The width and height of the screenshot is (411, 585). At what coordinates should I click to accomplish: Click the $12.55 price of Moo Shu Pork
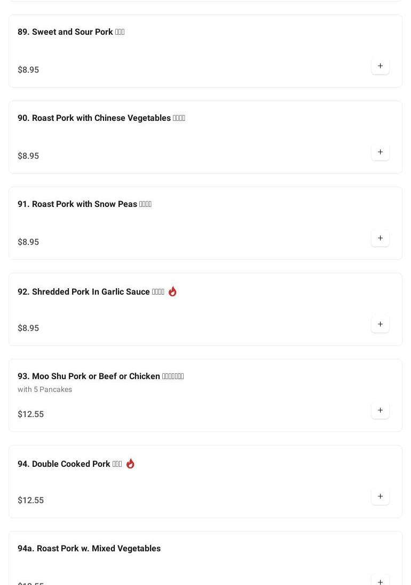31,414
